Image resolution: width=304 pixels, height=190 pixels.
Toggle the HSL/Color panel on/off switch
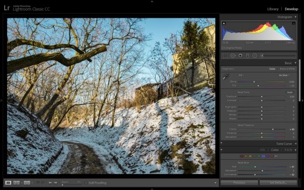click(221, 150)
